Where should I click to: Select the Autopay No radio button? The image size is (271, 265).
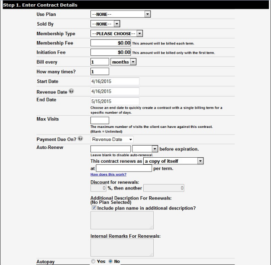click(x=111, y=261)
